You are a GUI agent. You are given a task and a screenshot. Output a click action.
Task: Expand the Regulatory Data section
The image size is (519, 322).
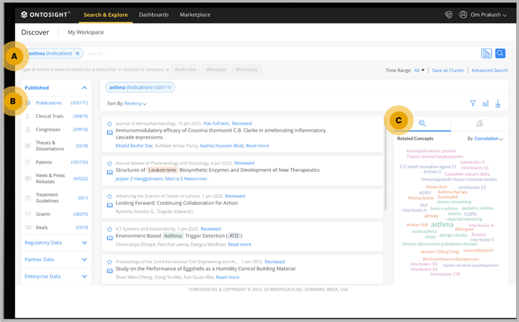coord(84,243)
